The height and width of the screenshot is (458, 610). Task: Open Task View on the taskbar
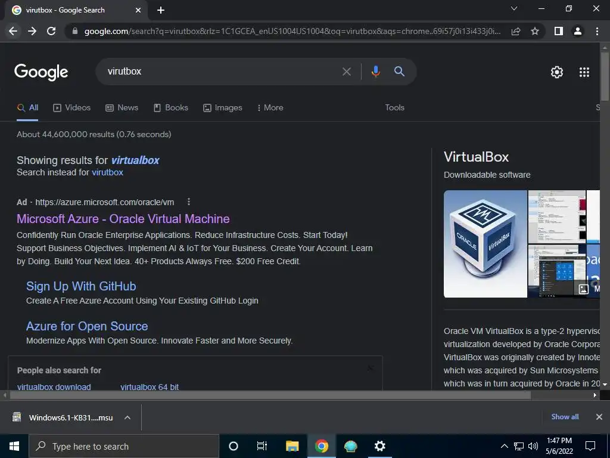(x=262, y=446)
